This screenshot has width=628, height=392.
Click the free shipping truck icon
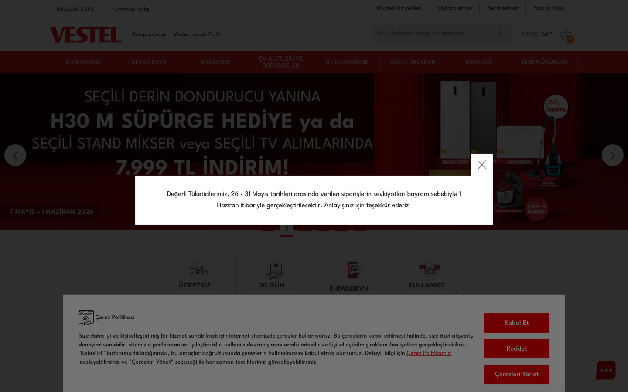click(198, 270)
